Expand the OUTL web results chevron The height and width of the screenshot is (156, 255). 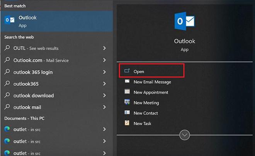coord(104,48)
